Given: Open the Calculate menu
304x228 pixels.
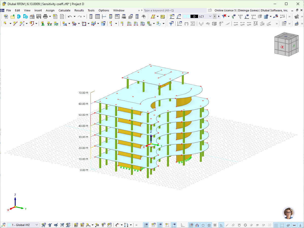Looking at the screenshot, I should coord(64,10).
